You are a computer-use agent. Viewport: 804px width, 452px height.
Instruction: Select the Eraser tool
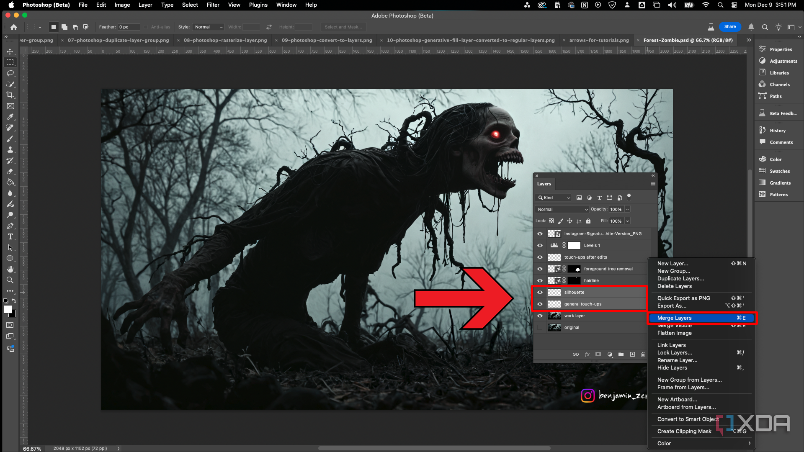pyautogui.click(x=10, y=171)
